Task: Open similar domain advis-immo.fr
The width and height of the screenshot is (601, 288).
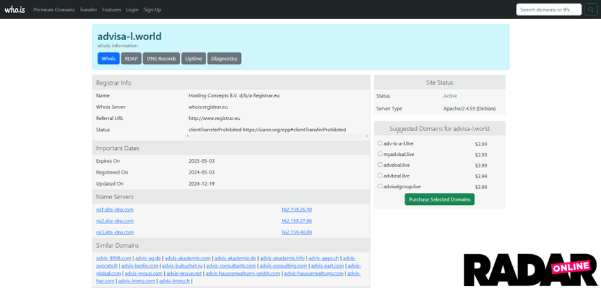Action: coord(175,281)
